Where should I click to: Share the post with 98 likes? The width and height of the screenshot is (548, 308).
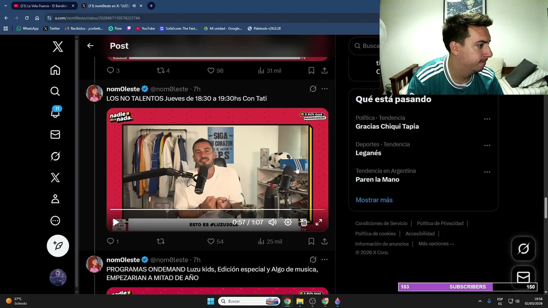(325, 71)
